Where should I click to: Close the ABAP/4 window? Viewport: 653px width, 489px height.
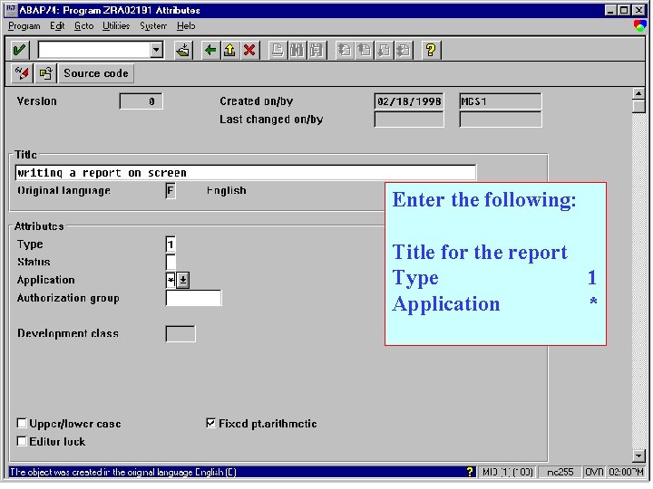click(638, 10)
